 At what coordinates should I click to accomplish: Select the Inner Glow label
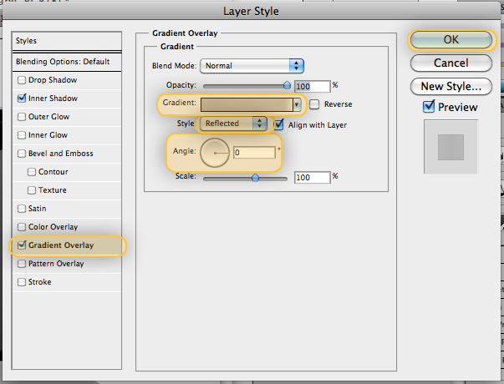48,135
